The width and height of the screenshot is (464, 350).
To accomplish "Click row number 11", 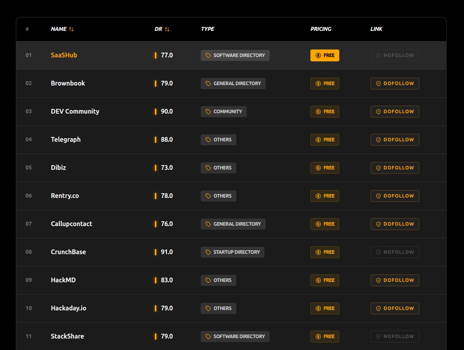I will [x=29, y=336].
